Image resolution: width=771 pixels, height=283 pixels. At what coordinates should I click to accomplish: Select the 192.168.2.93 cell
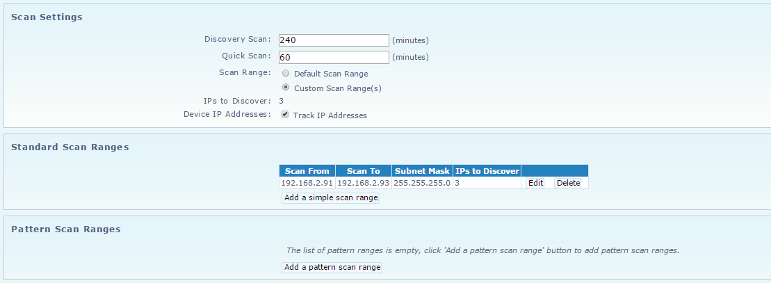(x=364, y=183)
